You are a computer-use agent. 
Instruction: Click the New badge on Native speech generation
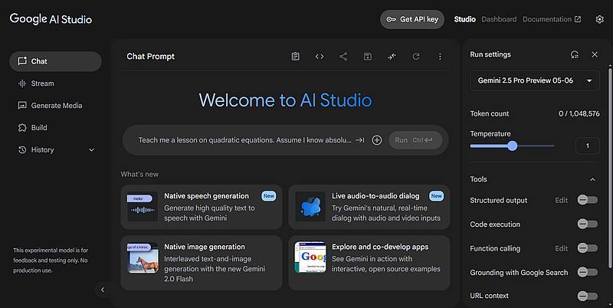tap(269, 196)
